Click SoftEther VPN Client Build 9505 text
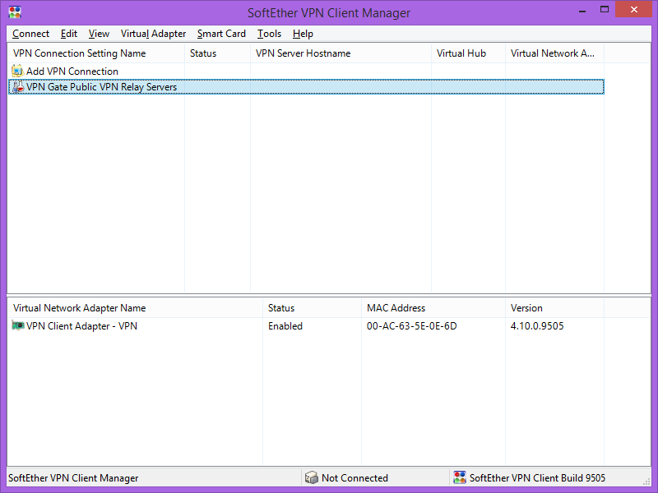 point(537,478)
